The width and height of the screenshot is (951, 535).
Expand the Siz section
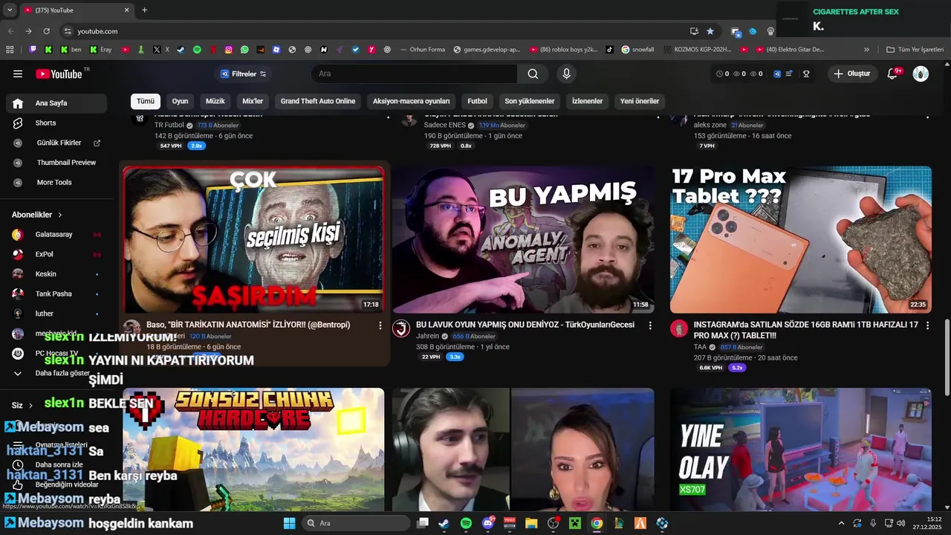point(22,406)
